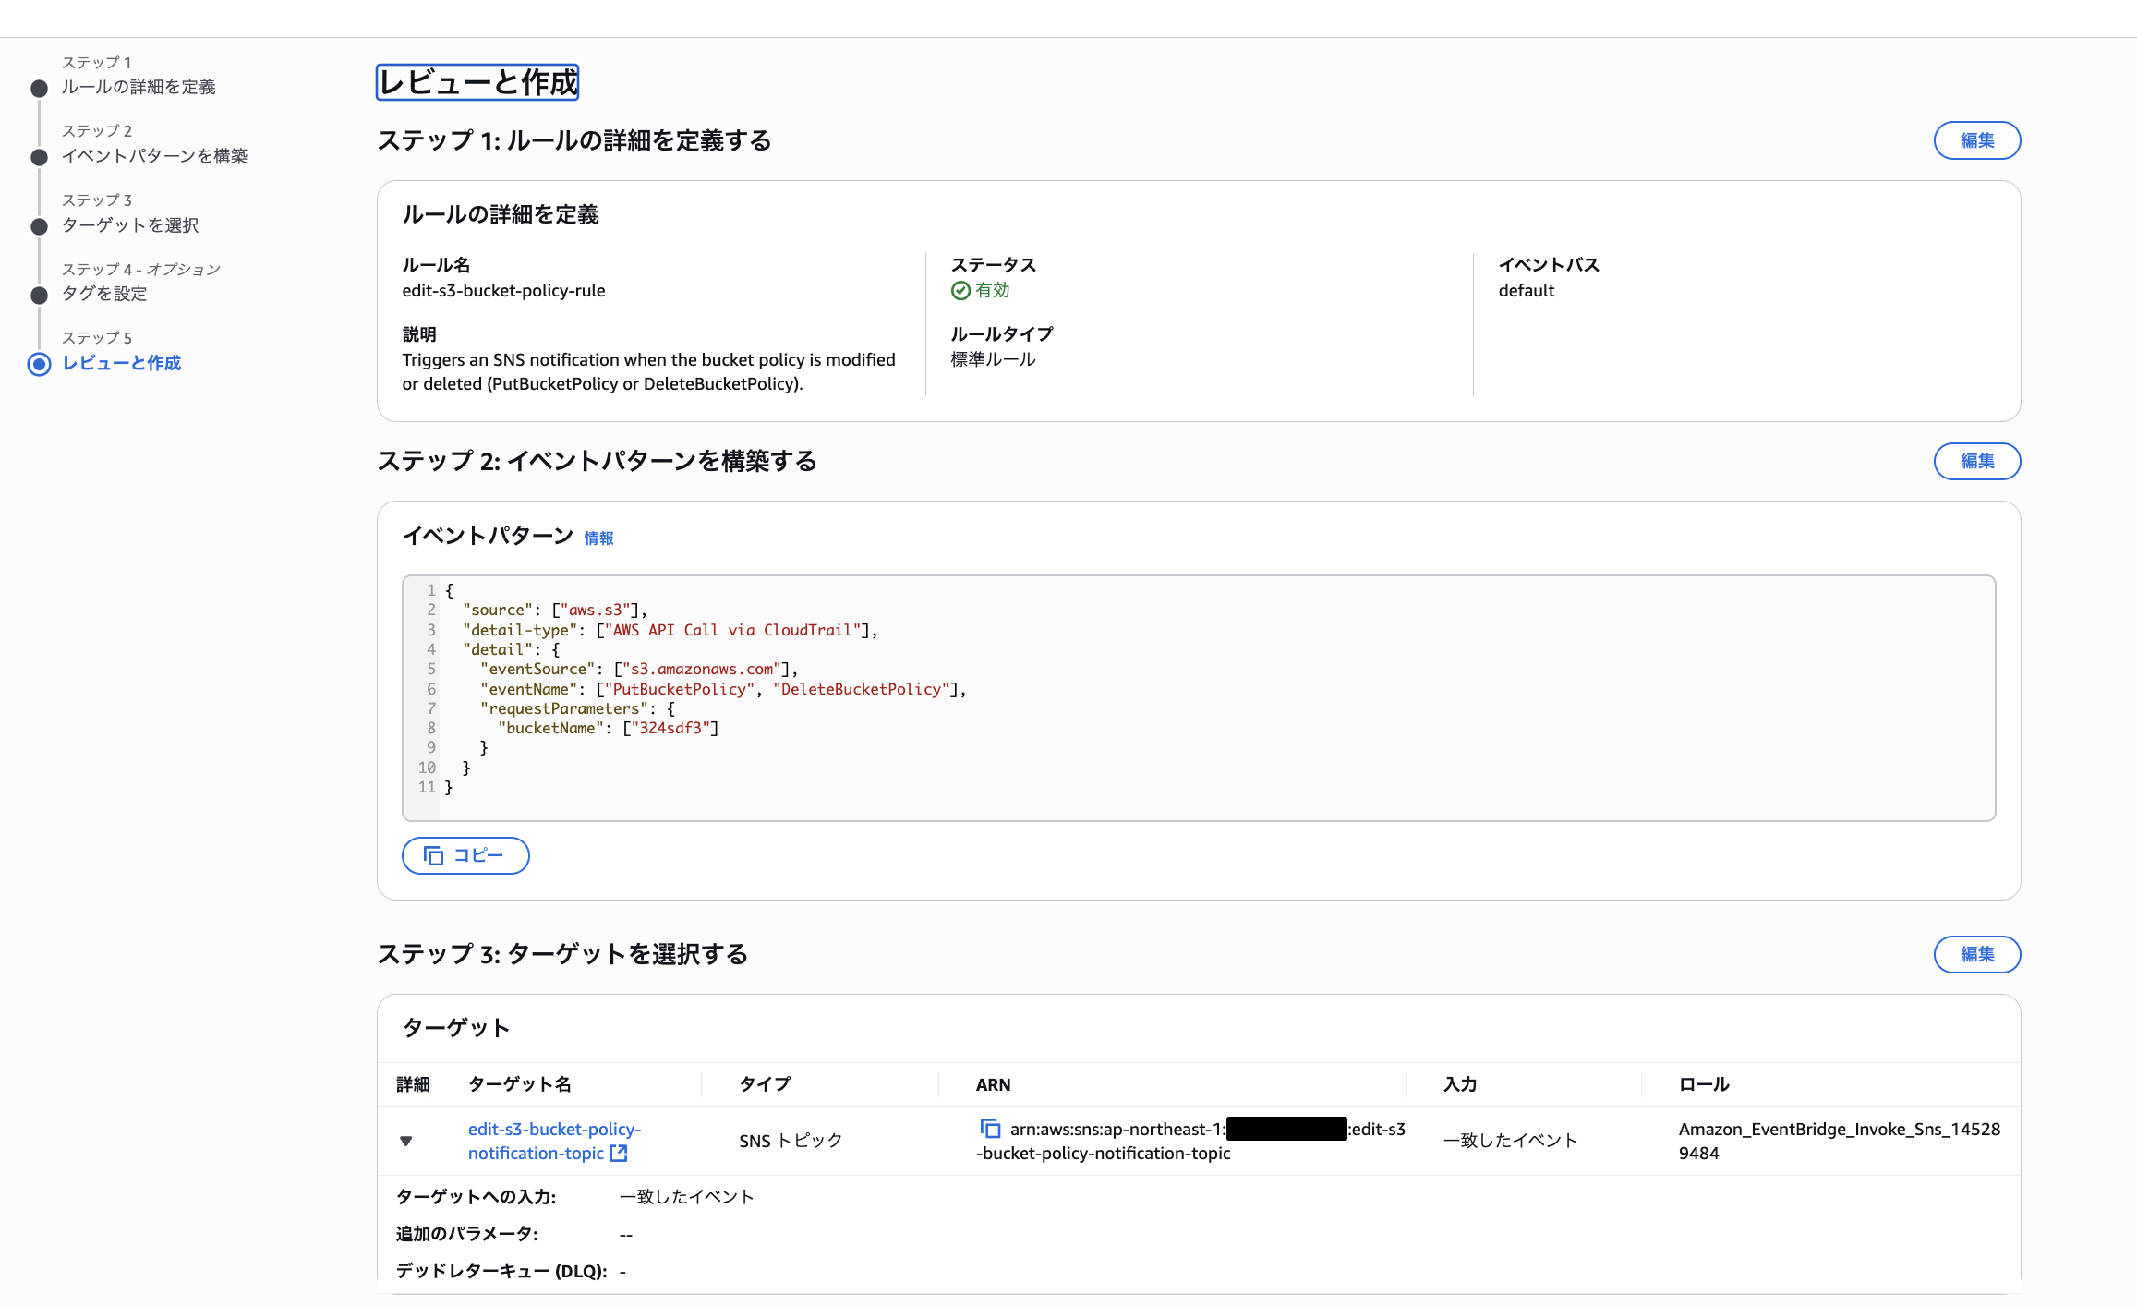
Task: Click the external link icon beside notification-topic
Action: point(619,1153)
